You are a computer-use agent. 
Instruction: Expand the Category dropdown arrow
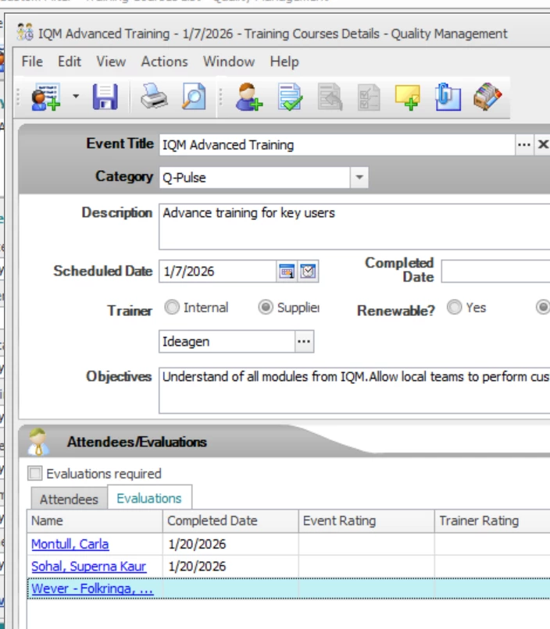pos(359,177)
